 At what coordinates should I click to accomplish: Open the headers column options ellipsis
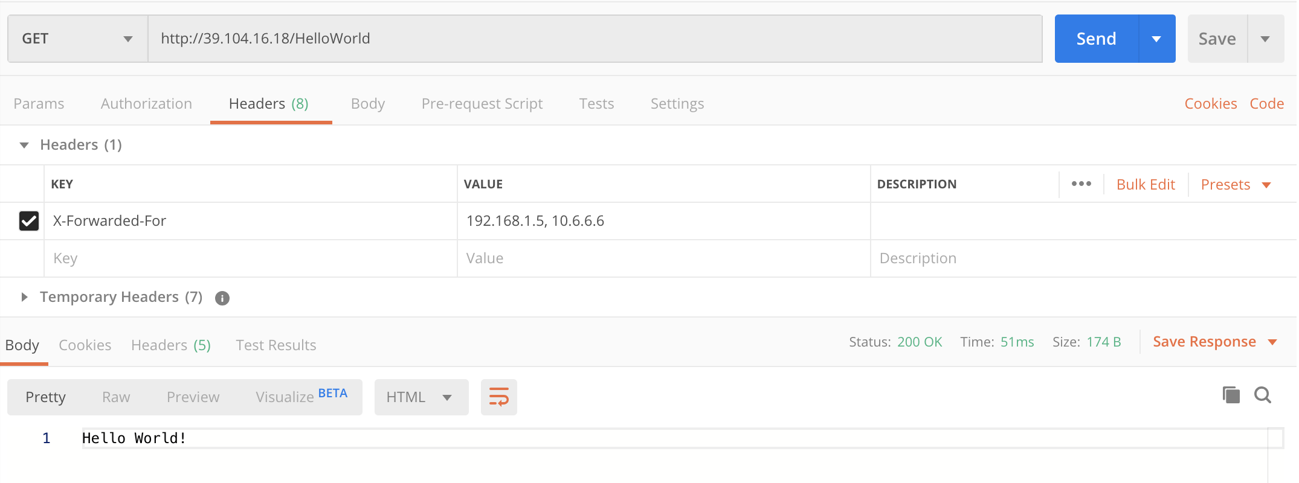(x=1081, y=184)
